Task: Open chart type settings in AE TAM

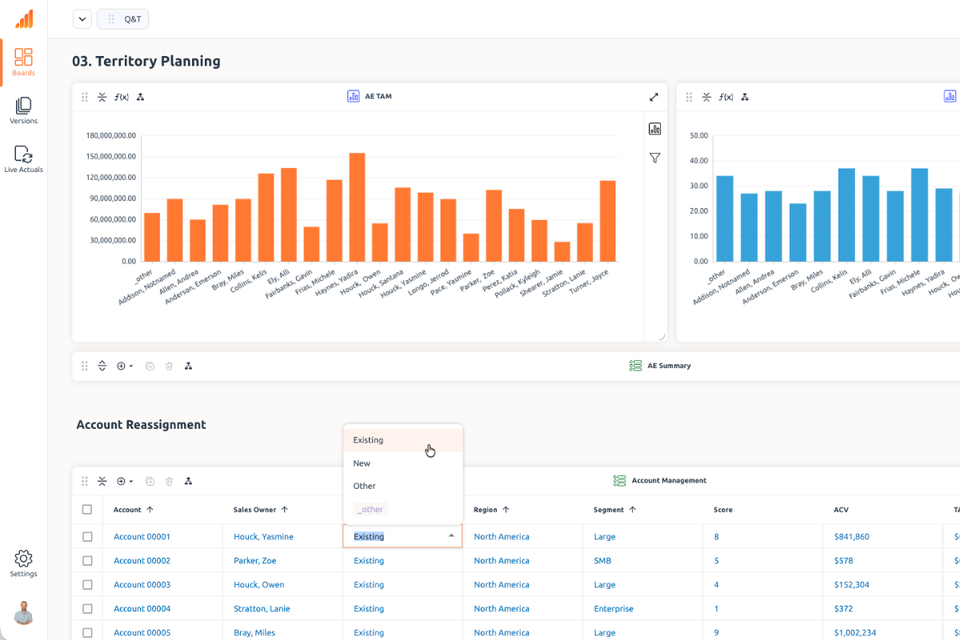Action: 655,128
